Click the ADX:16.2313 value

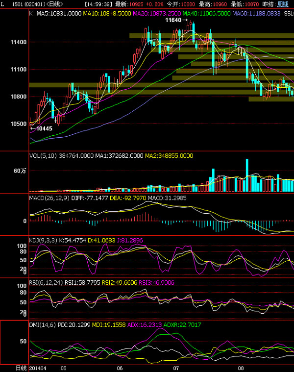click(145, 325)
